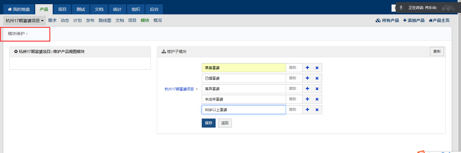Open 需求 submenu item
Image resolution: width=461 pixels, height=153 pixels.
[x=52, y=20]
